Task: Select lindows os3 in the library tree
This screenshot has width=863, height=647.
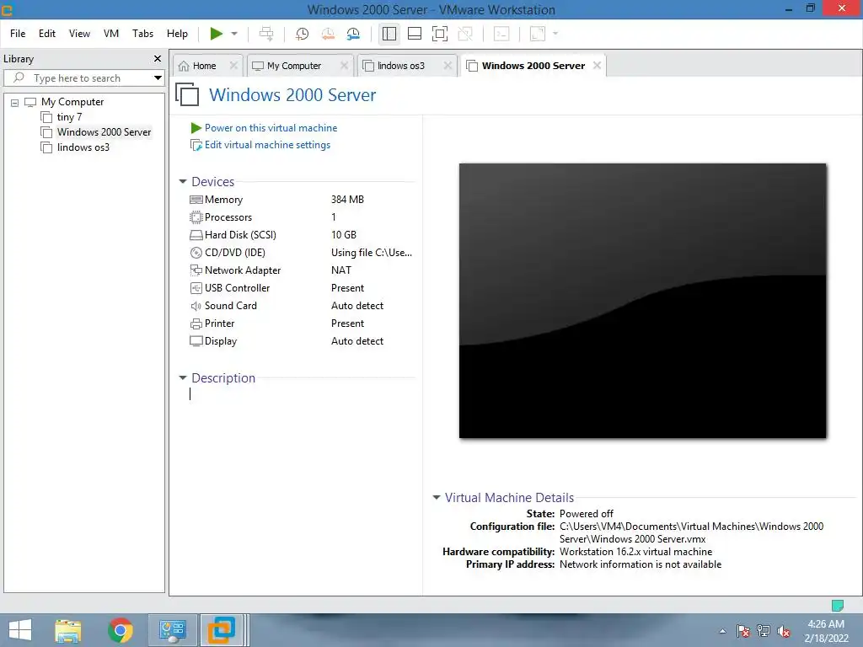Action: click(x=83, y=147)
